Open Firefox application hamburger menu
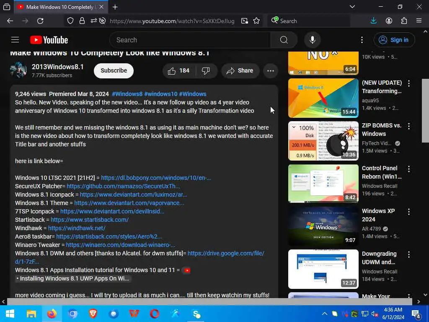This screenshot has width=429, height=322. (419, 21)
